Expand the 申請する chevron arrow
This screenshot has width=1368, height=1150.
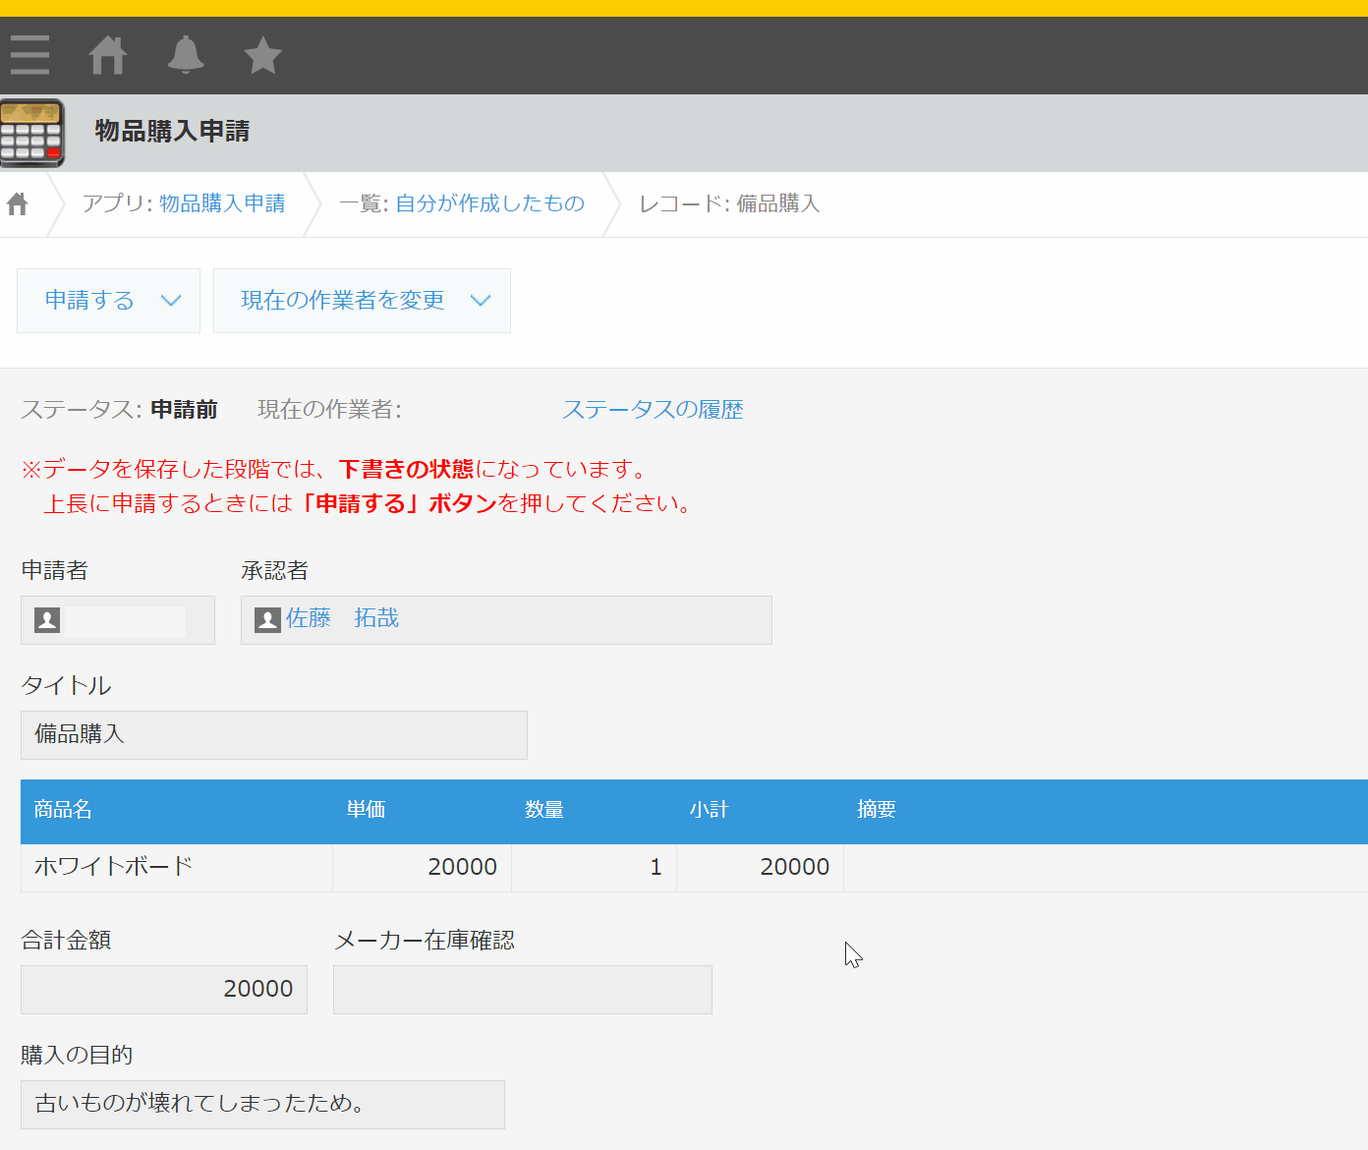tap(171, 301)
